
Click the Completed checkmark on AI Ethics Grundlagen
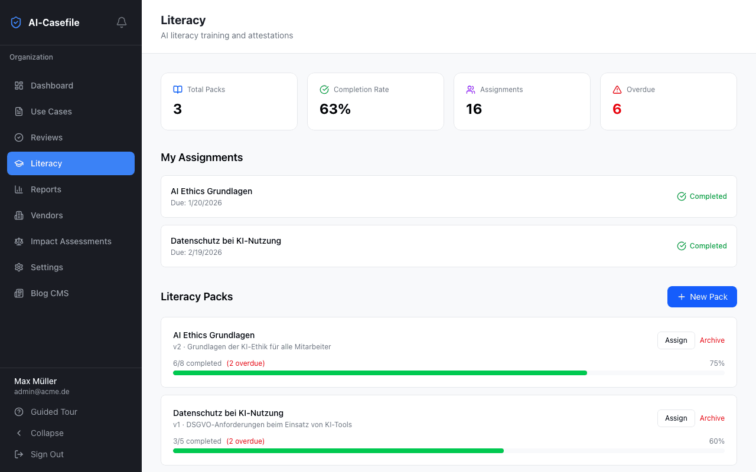[682, 196]
